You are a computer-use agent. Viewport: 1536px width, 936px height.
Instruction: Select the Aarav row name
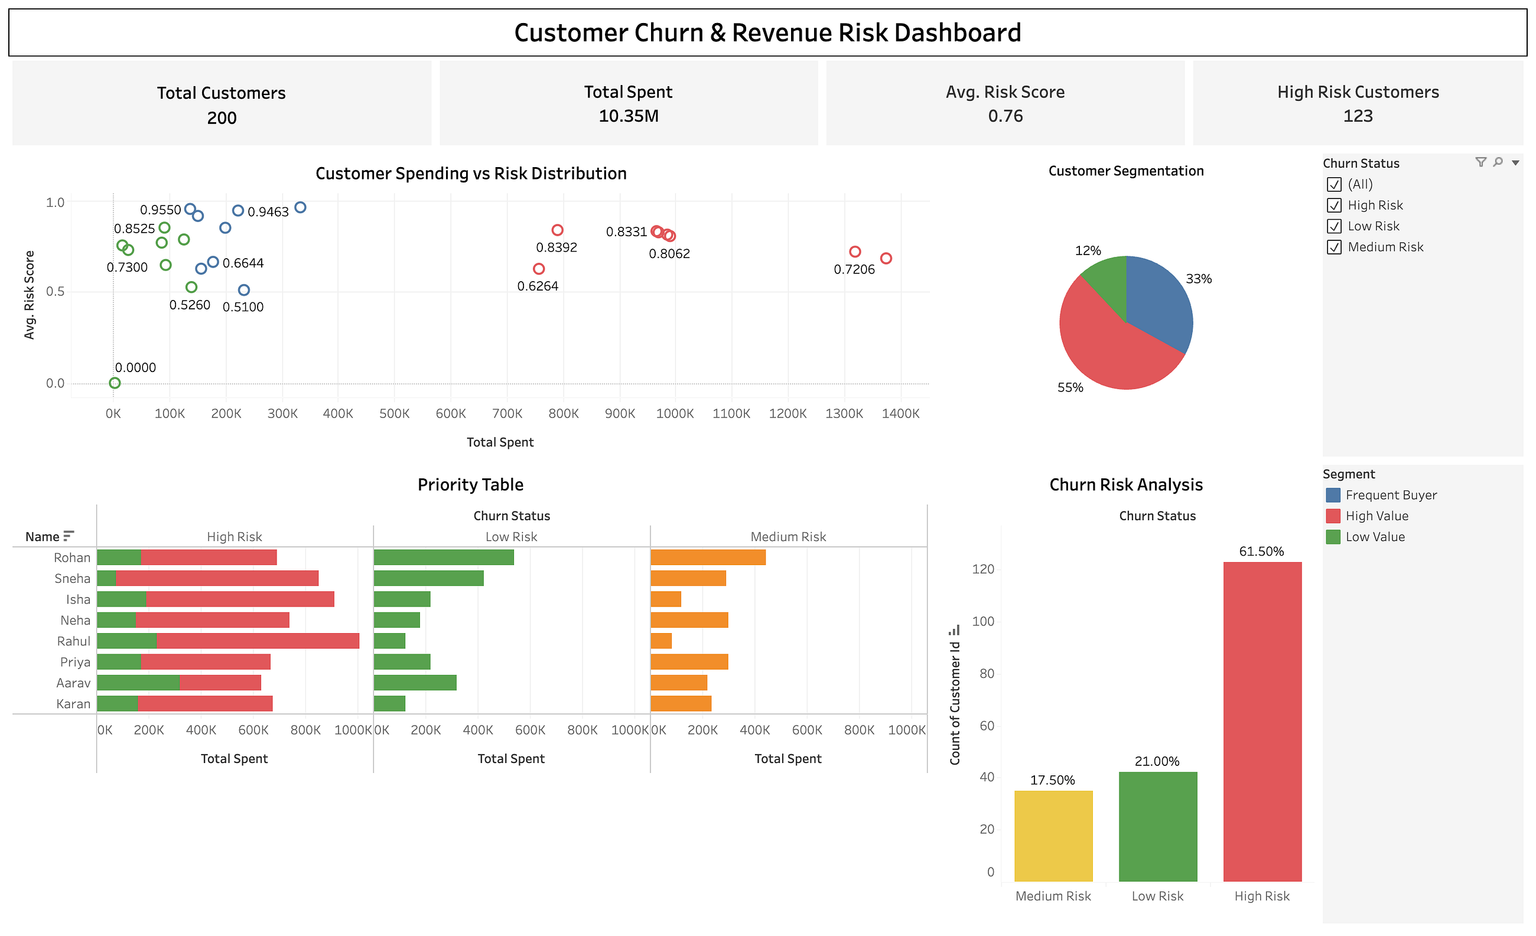pyautogui.click(x=73, y=683)
